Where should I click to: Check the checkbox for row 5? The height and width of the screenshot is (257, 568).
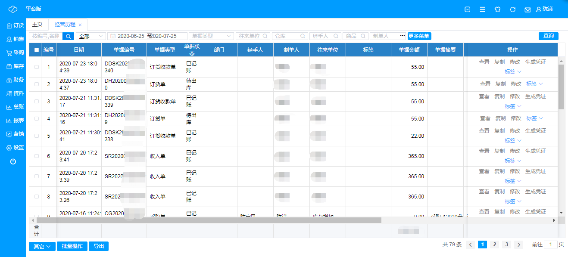click(x=37, y=136)
